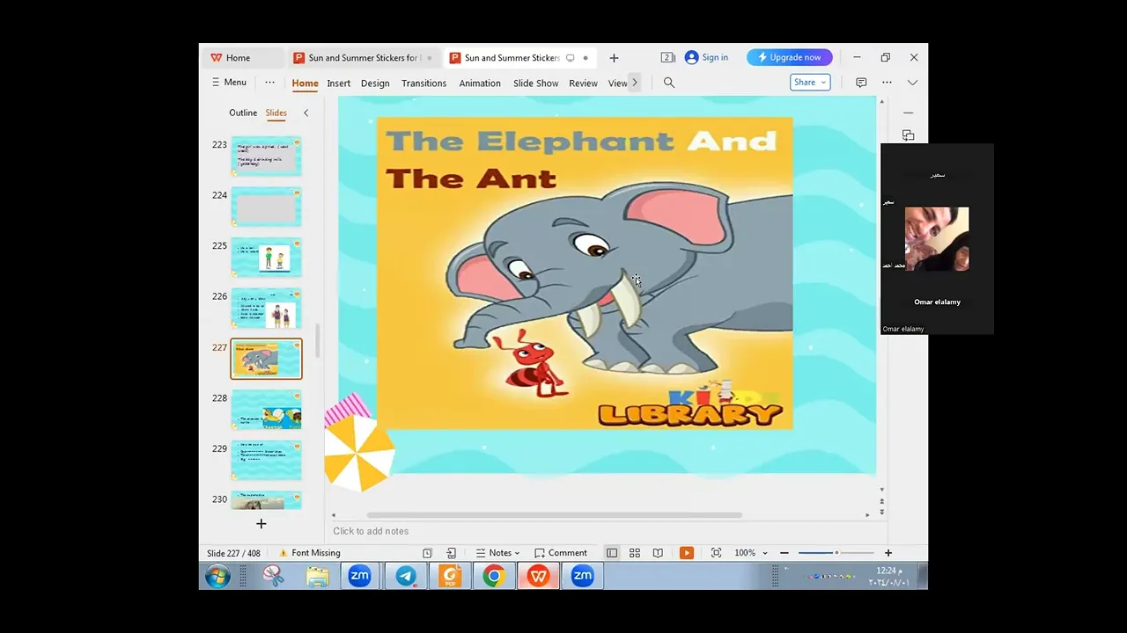Open the quick access ellipsis next to Menu
The height and width of the screenshot is (633, 1127).
(269, 82)
